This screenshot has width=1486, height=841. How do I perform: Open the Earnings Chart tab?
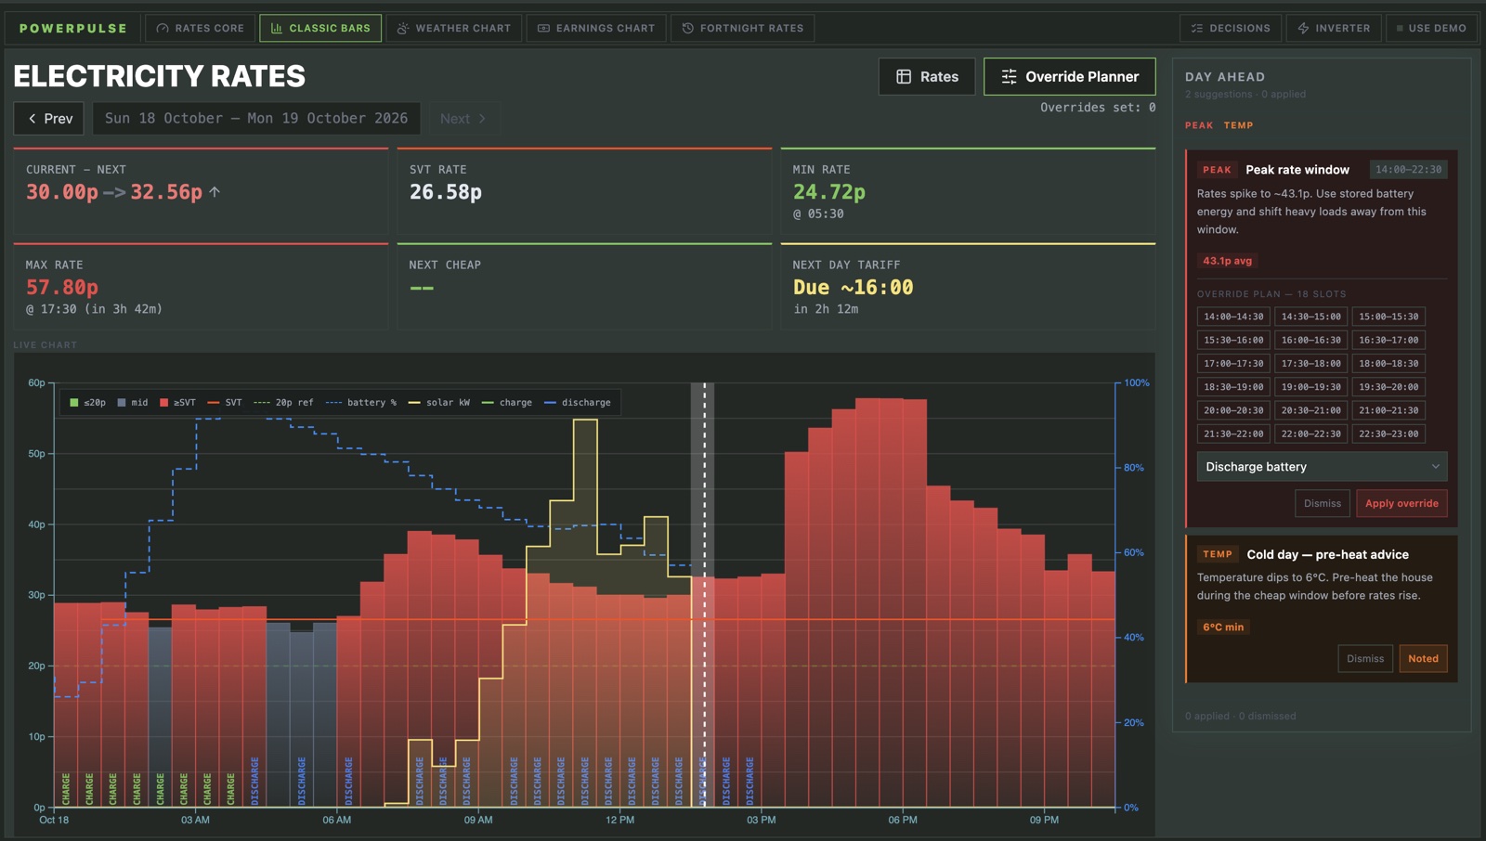tap(596, 28)
